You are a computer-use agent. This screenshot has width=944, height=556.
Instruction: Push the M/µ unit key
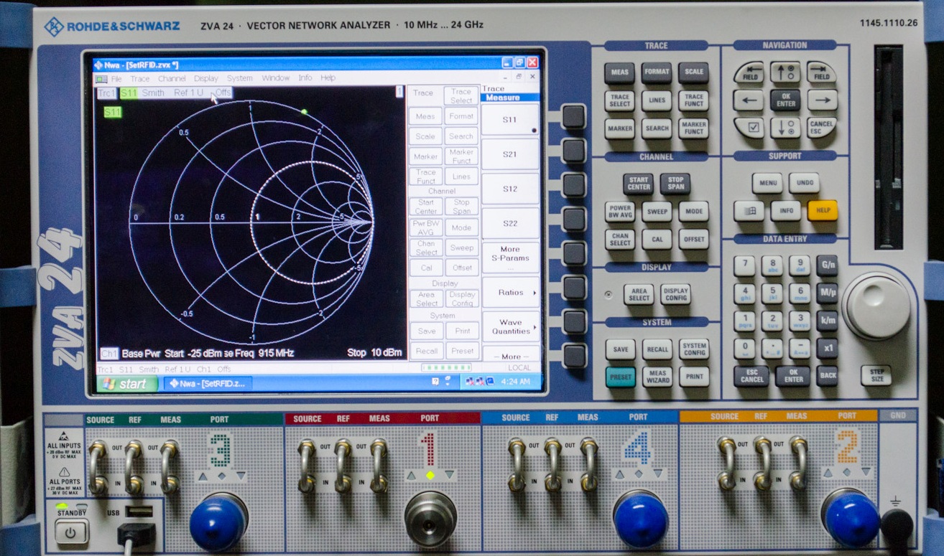click(x=827, y=293)
